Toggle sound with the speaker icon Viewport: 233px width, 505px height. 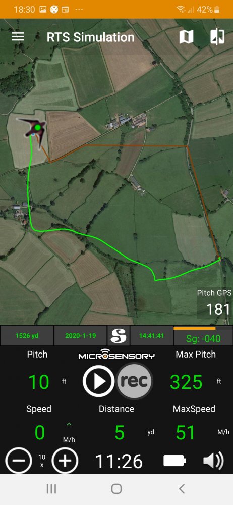point(214,461)
